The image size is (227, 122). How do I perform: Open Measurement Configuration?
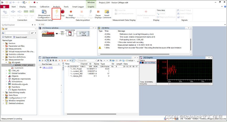click(x=44, y=14)
